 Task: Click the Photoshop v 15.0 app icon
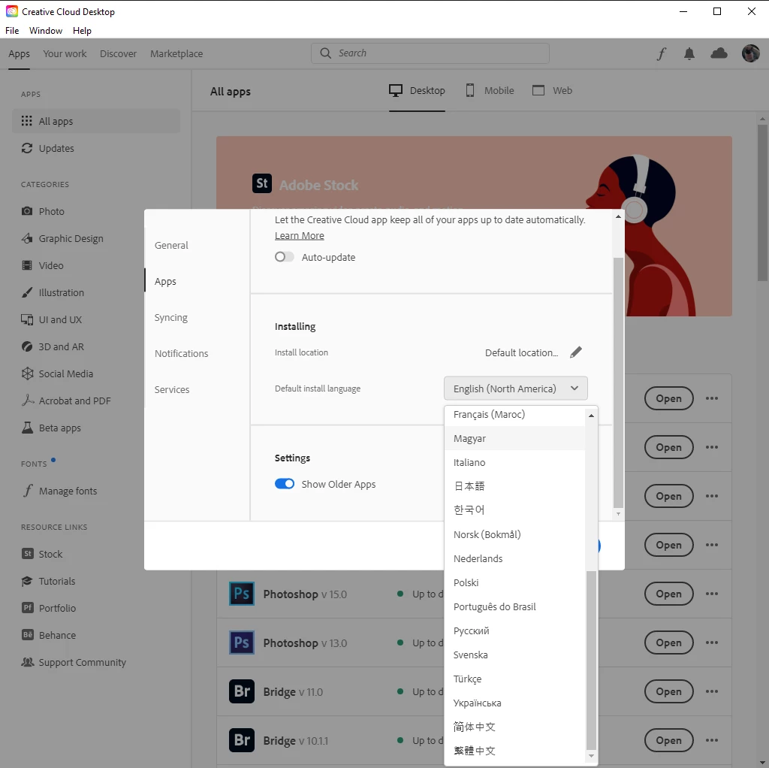(x=242, y=594)
